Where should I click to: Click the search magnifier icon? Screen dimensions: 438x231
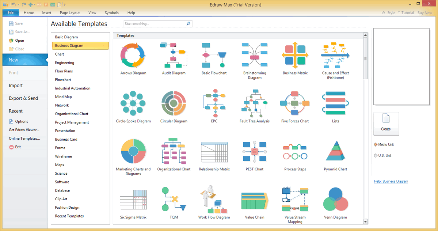[188, 24]
